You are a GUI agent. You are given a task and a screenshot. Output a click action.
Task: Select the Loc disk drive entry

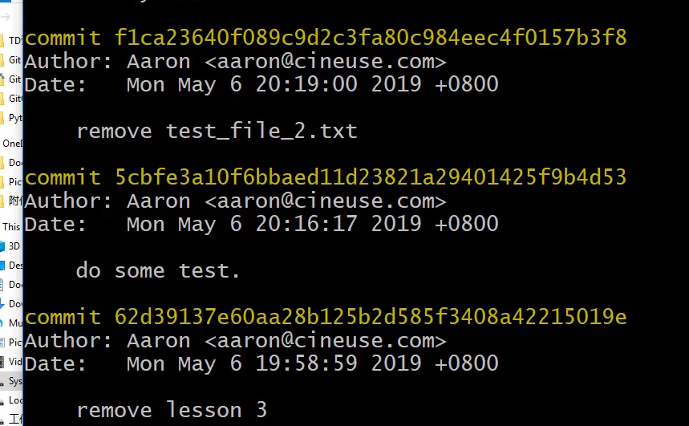[14, 400]
